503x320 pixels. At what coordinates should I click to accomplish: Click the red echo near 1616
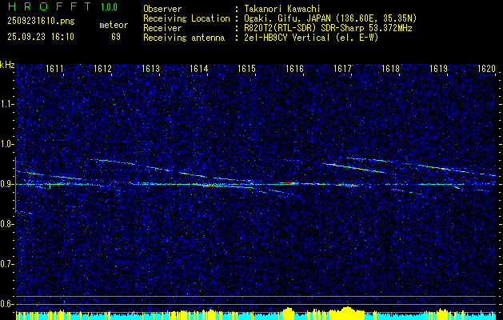pyautogui.click(x=287, y=182)
